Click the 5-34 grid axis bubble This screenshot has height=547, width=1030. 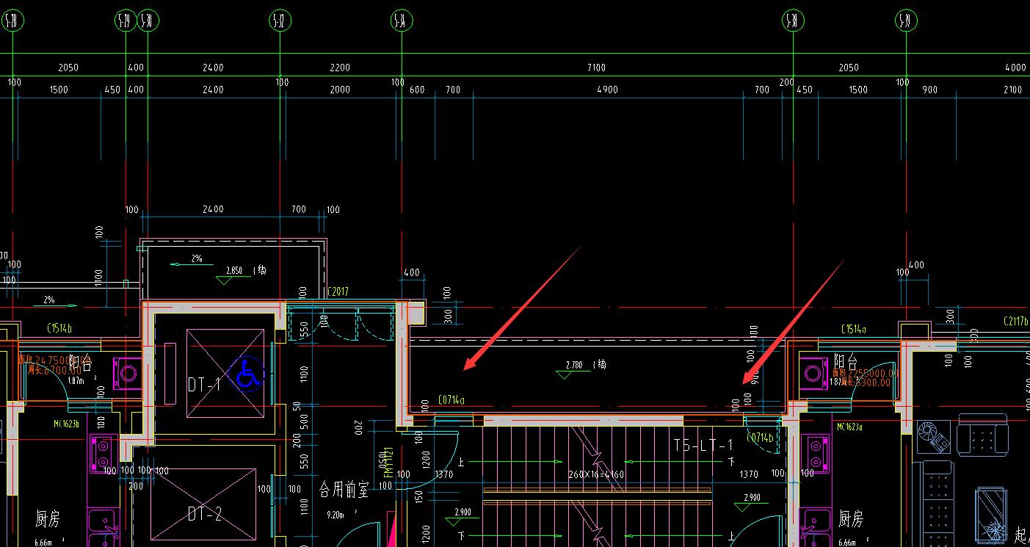[x=401, y=21]
